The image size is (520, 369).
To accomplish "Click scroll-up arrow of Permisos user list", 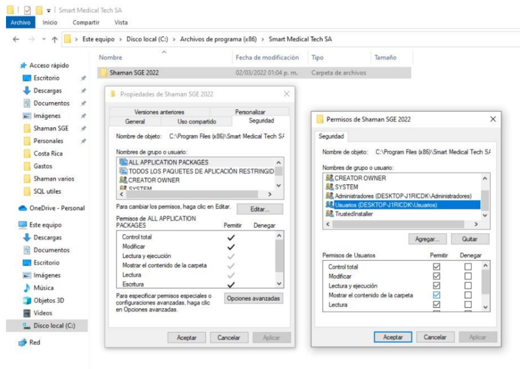I will coord(485,178).
